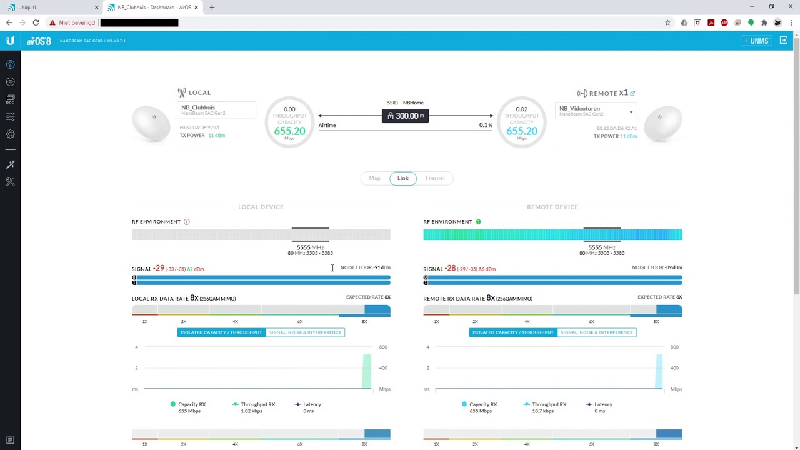Click the remote throughput capacity gauge
Screen dimensions: 800x450
pyautogui.click(x=522, y=122)
